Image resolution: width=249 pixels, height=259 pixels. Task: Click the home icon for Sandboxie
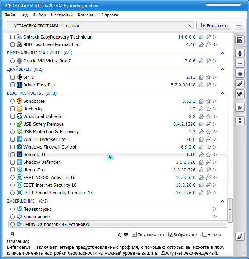pos(201,101)
